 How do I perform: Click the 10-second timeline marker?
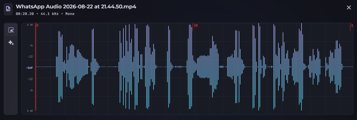196,26
